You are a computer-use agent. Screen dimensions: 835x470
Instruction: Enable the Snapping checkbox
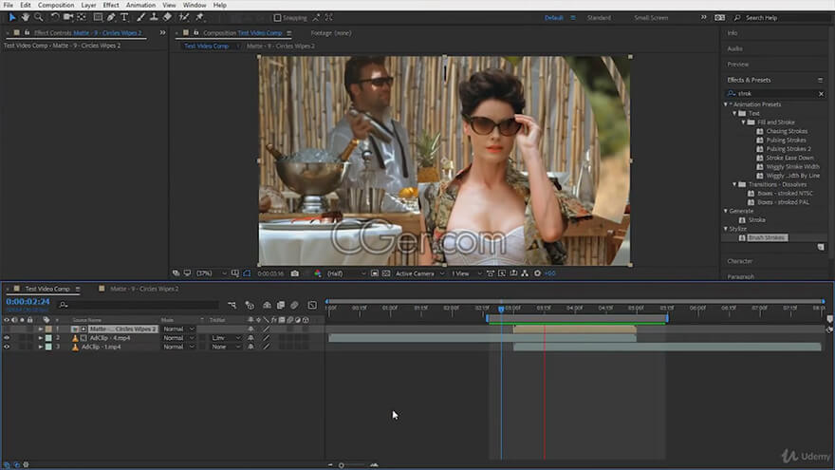(277, 18)
